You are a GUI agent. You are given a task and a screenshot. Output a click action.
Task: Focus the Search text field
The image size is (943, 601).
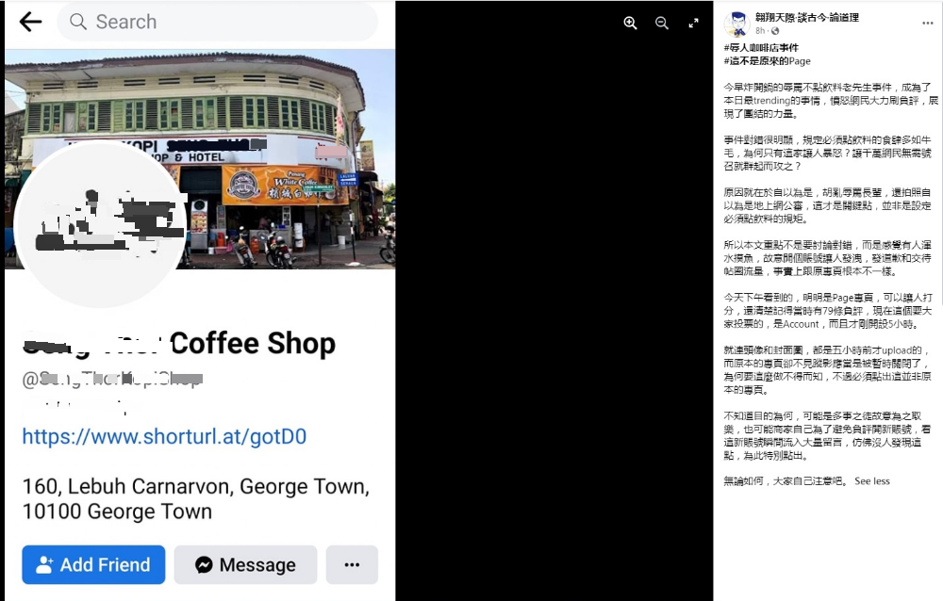click(226, 22)
